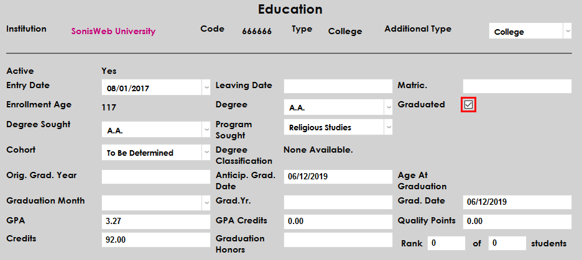
Task: Click the Quality Points field
Action: (x=516, y=222)
